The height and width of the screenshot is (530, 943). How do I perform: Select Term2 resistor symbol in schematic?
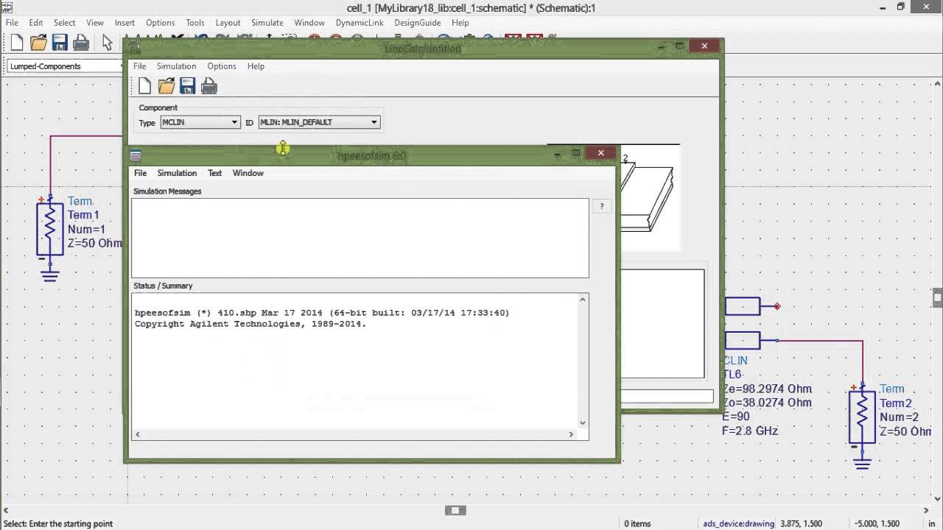coord(862,417)
